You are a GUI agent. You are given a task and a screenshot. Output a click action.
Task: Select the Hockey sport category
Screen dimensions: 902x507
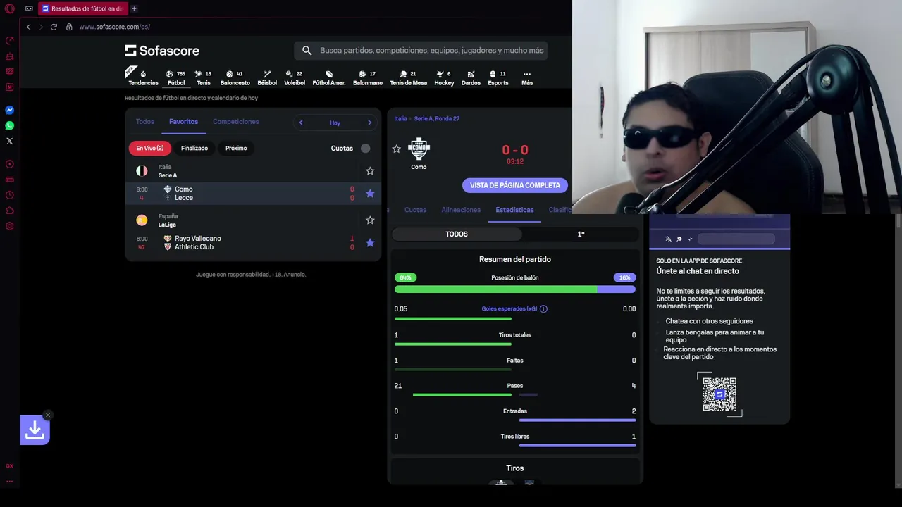444,77
